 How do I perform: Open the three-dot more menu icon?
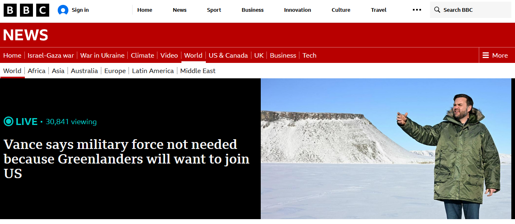tap(417, 10)
